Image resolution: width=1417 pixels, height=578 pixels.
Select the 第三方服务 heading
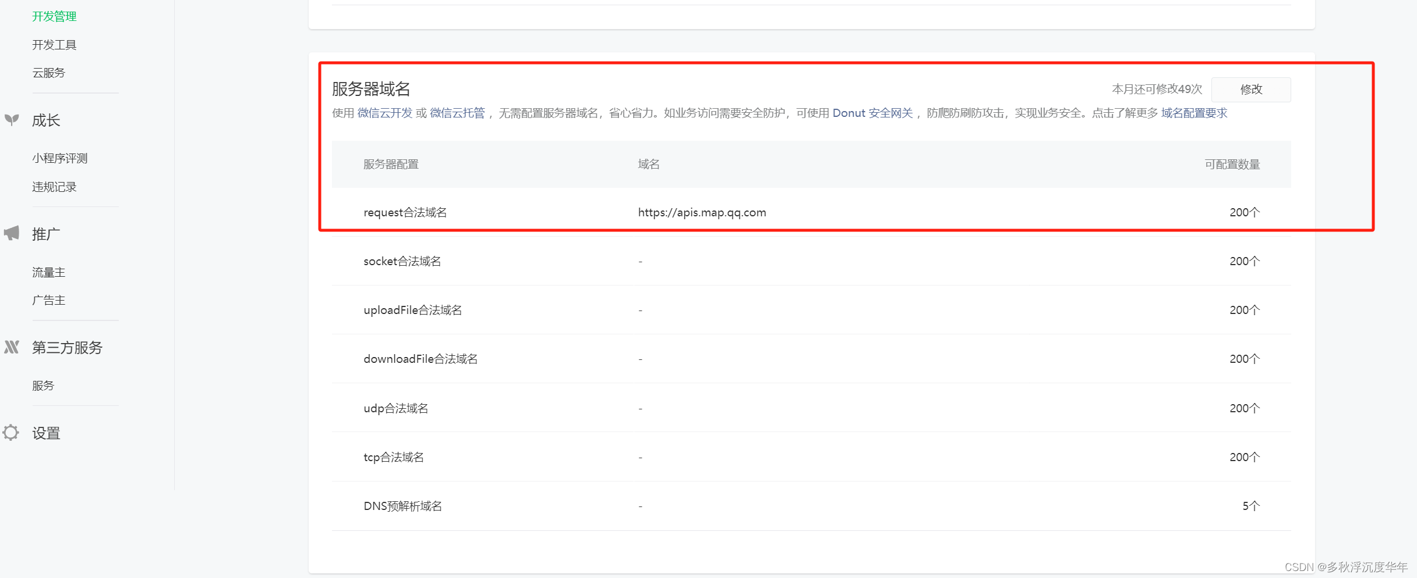pyautogui.click(x=67, y=348)
